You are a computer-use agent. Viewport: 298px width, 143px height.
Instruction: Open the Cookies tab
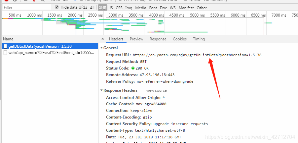pyautogui.click(x=180, y=39)
